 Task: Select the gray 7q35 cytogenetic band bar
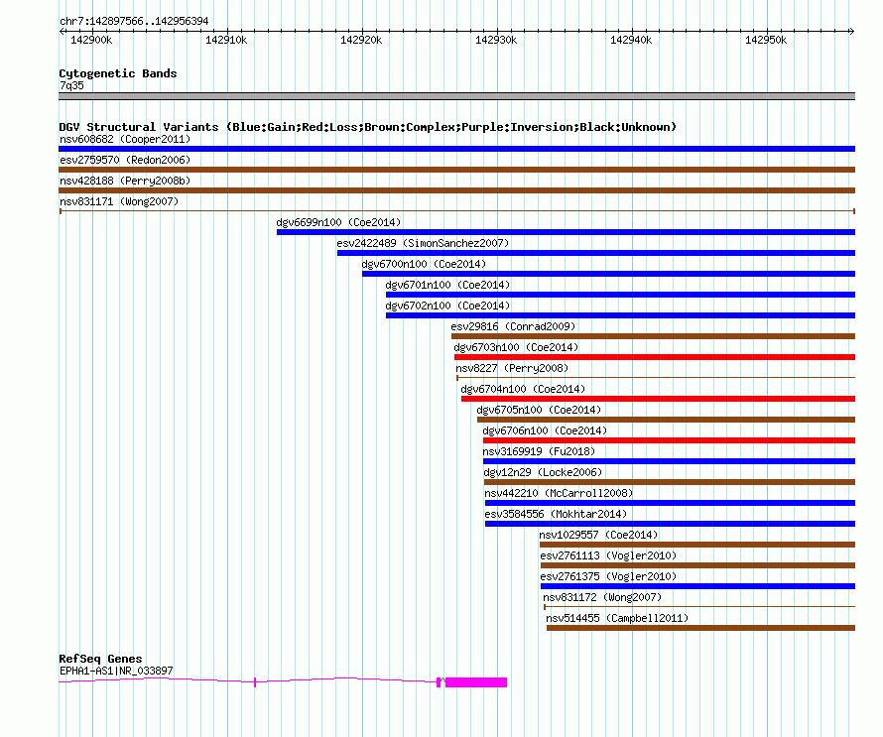point(456,96)
